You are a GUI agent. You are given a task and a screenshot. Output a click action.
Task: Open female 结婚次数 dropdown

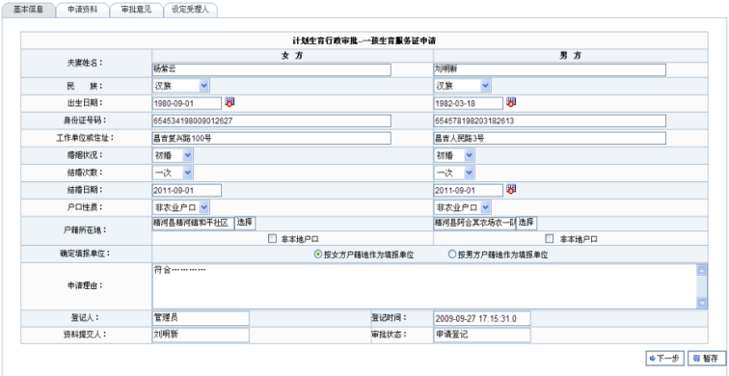coord(173,173)
